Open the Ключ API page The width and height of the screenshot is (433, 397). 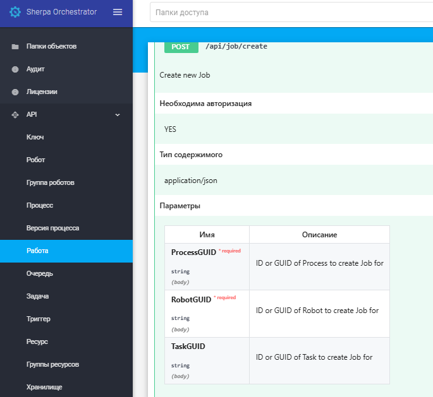[35, 137]
